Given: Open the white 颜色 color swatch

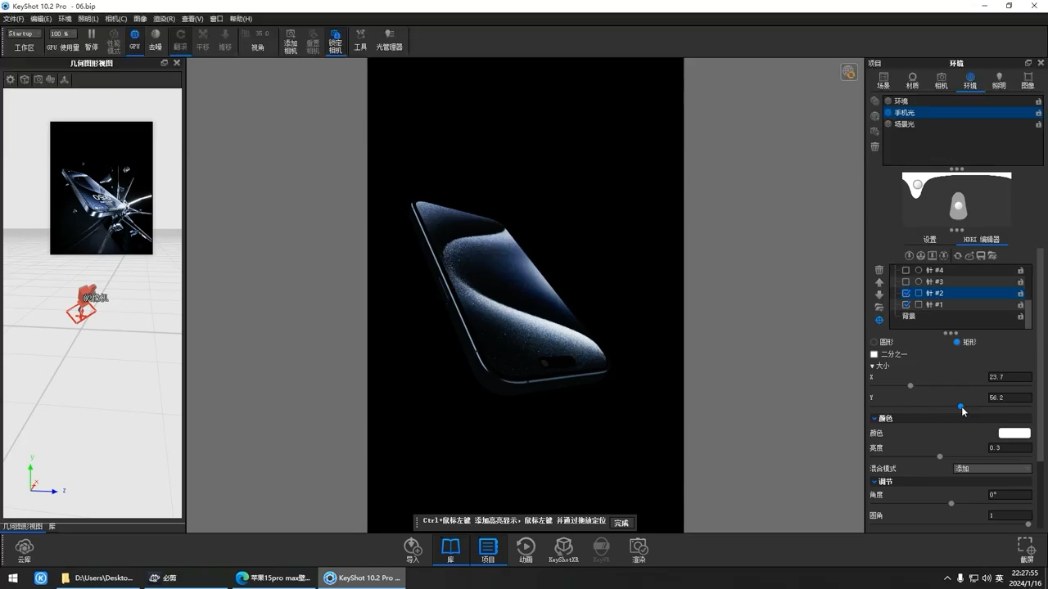Looking at the screenshot, I should (x=1014, y=433).
